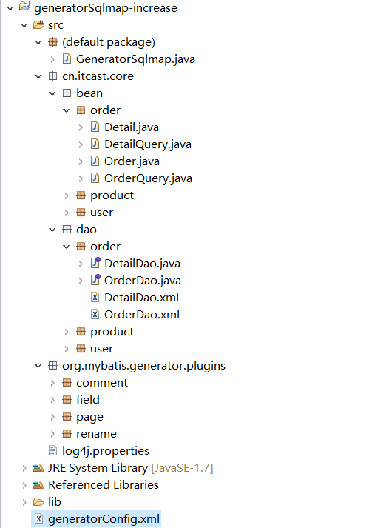Click the src source folder icon
The height and width of the screenshot is (528, 366).
38,25
